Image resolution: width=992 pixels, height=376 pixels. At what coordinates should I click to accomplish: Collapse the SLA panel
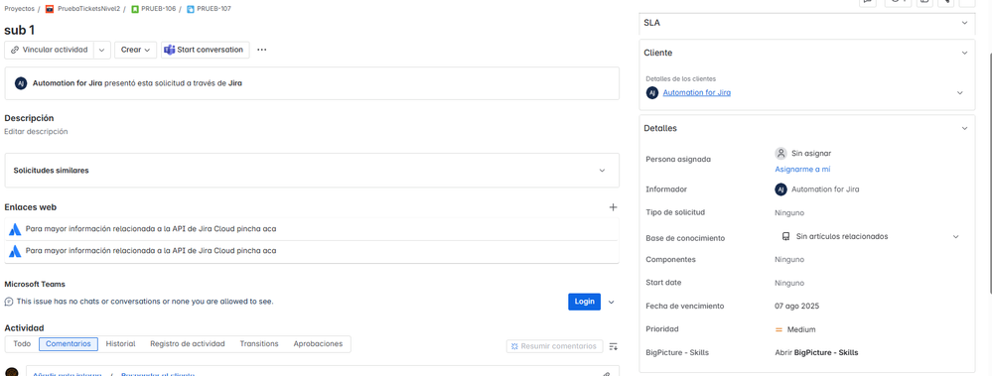[x=964, y=23]
